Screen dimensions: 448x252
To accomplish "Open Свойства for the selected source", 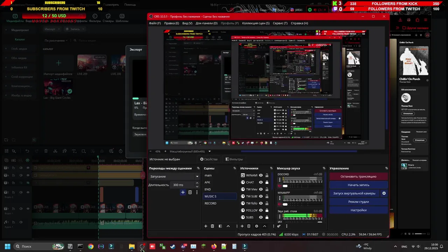I will click(x=209, y=159).
